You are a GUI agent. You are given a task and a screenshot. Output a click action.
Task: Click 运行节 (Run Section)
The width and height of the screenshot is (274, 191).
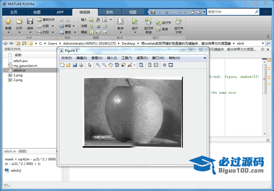(x=164, y=23)
